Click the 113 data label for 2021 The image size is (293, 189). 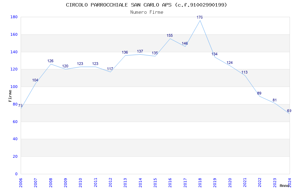tap(244, 72)
